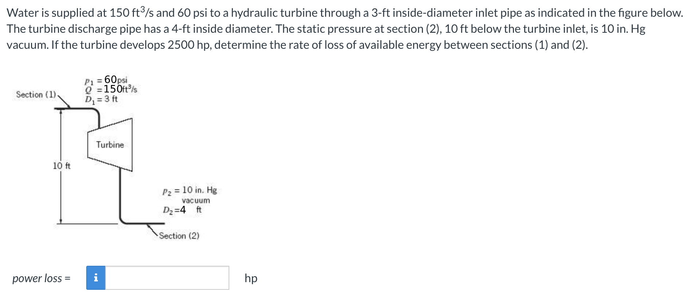Screen dimensions: 688x308
Task: Click the hp unit label
Action: coord(251,279)
